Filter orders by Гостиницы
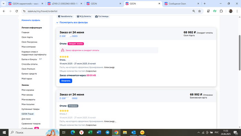 click(x=102, y=16)
